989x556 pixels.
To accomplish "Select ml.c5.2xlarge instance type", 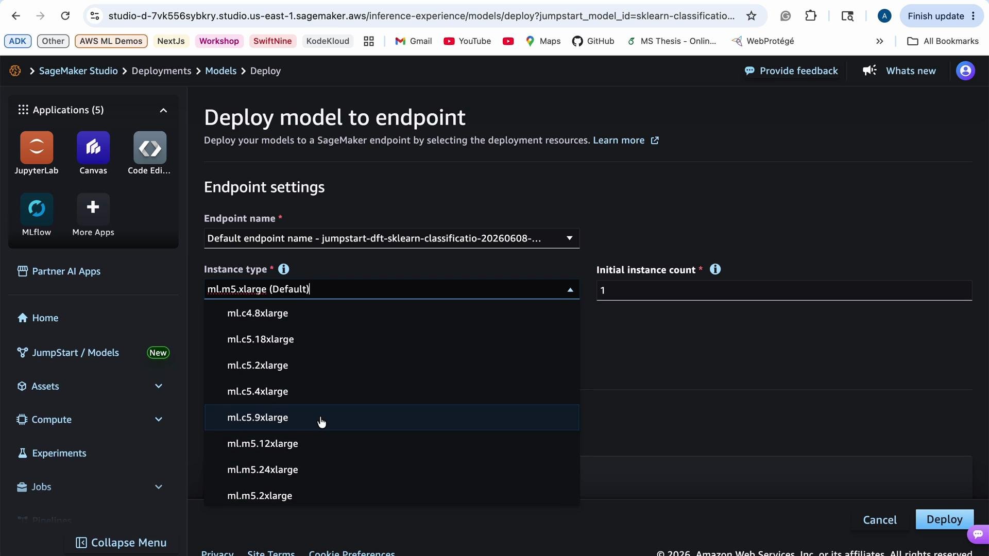I will tap(391, 366).
